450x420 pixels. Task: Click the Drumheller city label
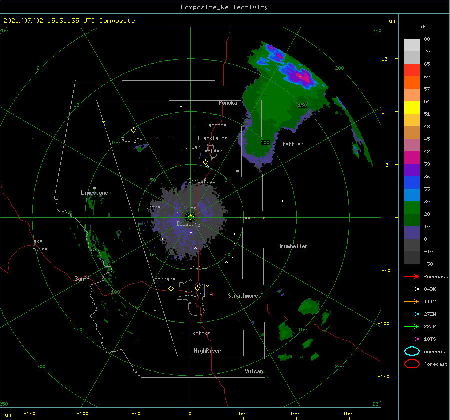click(293, 246)
